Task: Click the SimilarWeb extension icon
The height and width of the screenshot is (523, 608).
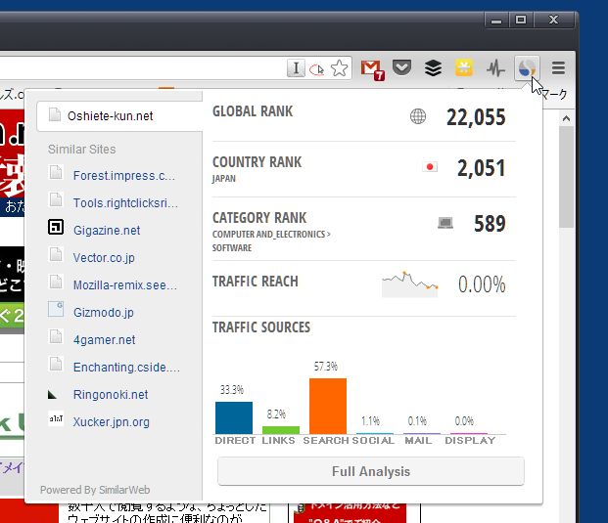Action: click(x=527, y=68)
